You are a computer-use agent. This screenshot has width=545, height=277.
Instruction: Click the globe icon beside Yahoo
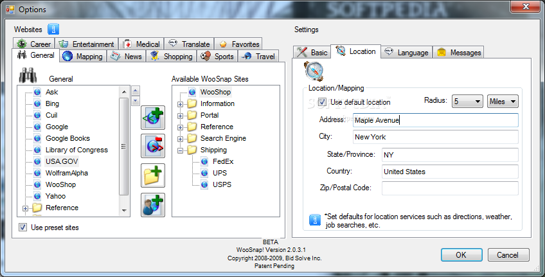coord(37,196)
